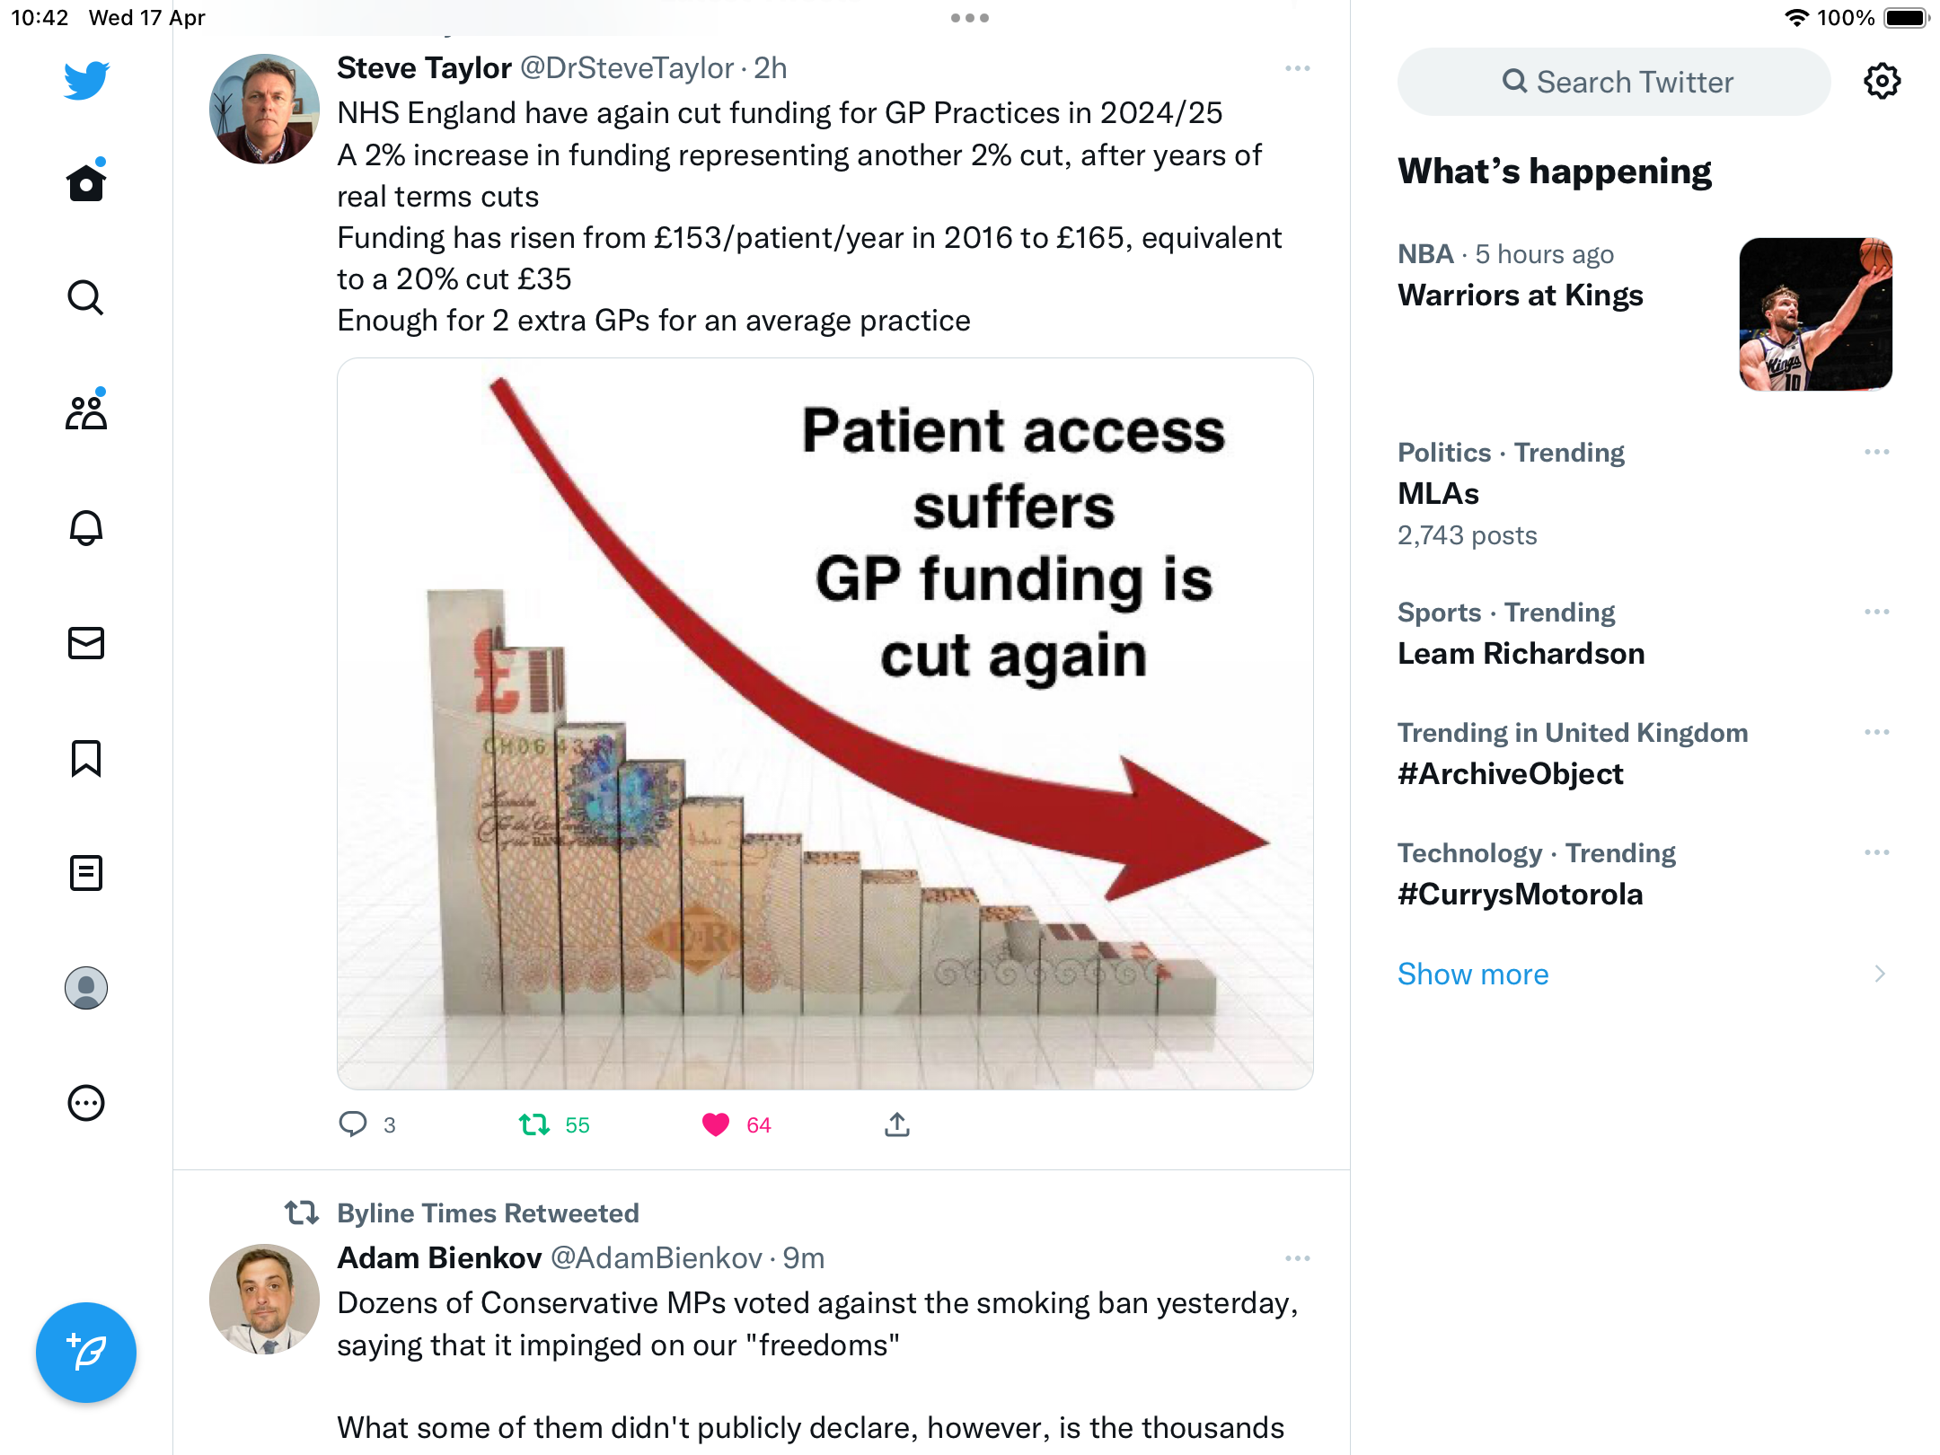
Task: Open the #ArchiveObject trending topic
Action: (x=1511, y=773)
